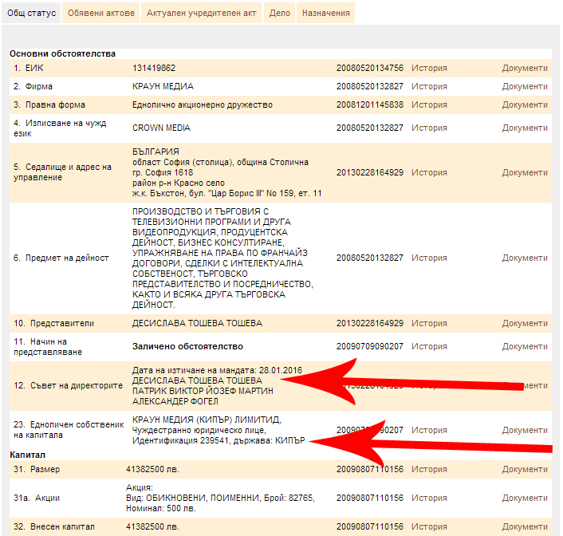Show История for Изписване на чужд език
The height and width of the screenshot is (536, 563).
tap(429, 128)
